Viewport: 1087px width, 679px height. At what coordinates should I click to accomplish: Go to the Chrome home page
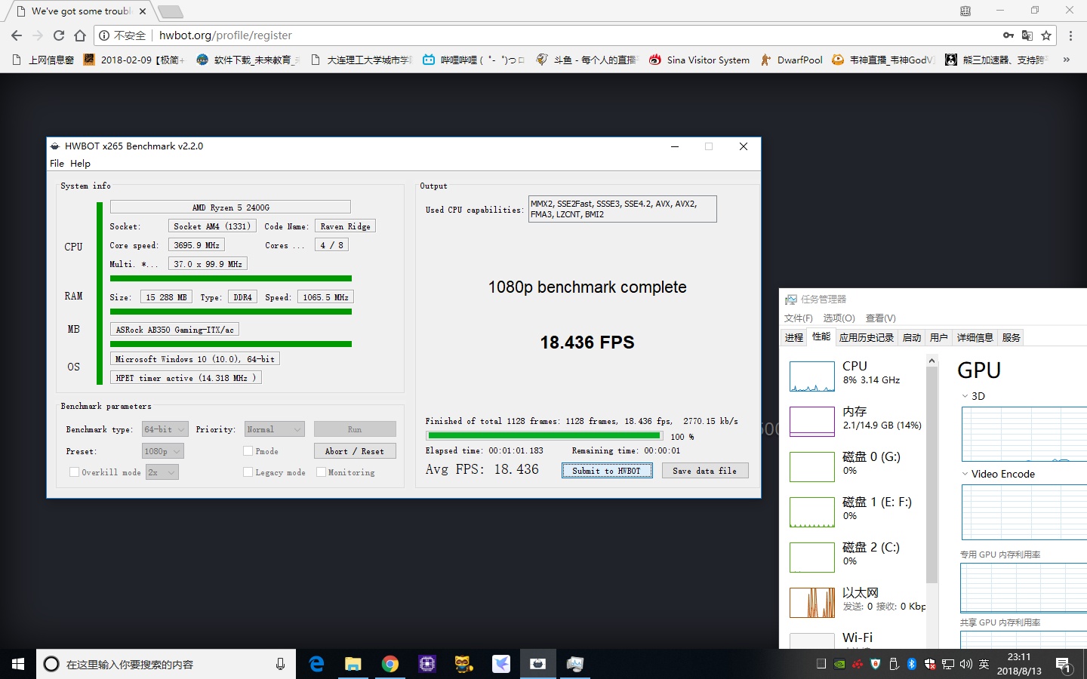point(80,35)
